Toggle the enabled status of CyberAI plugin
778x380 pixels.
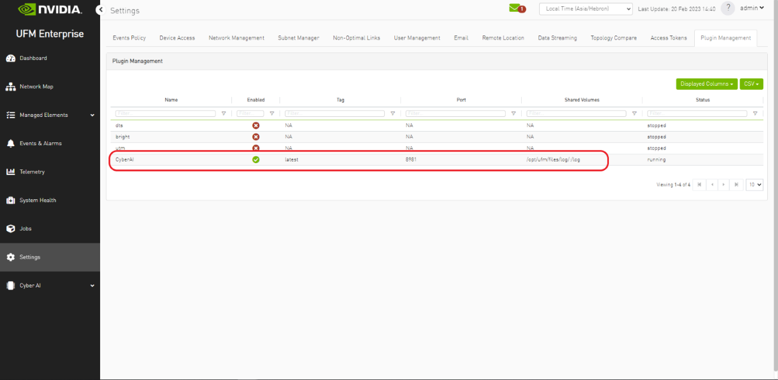[256, 160]
